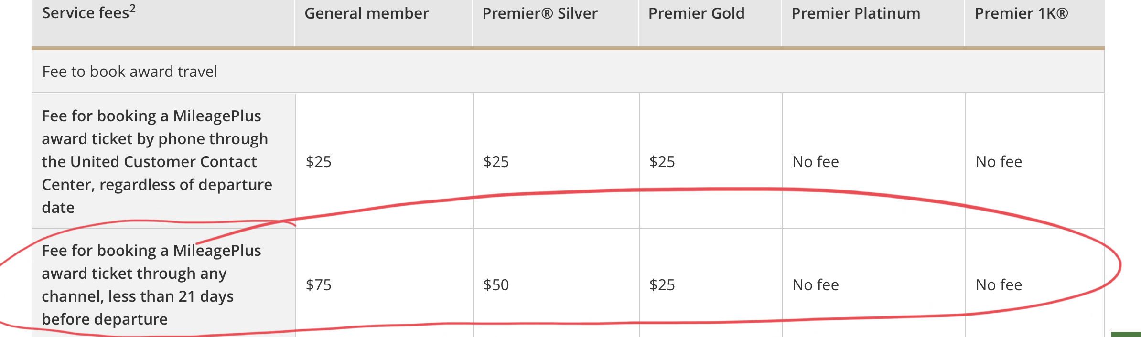Click the Premier Platinum column header
1141x337 pixels.
point(856,13)
